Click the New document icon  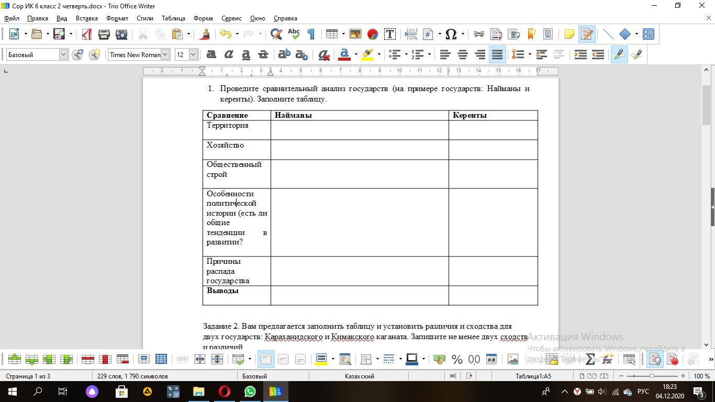tap(14, 34)
